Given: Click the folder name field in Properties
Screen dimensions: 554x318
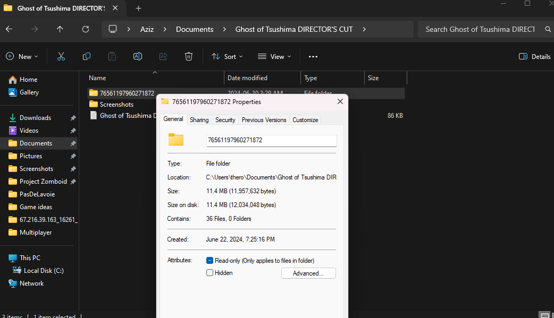Looking at the screenshot, I should (x=271, y=141).
